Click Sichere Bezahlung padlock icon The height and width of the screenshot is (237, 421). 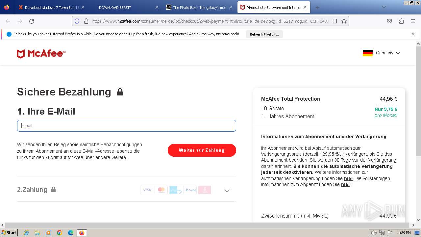click(x=120, y=92)
